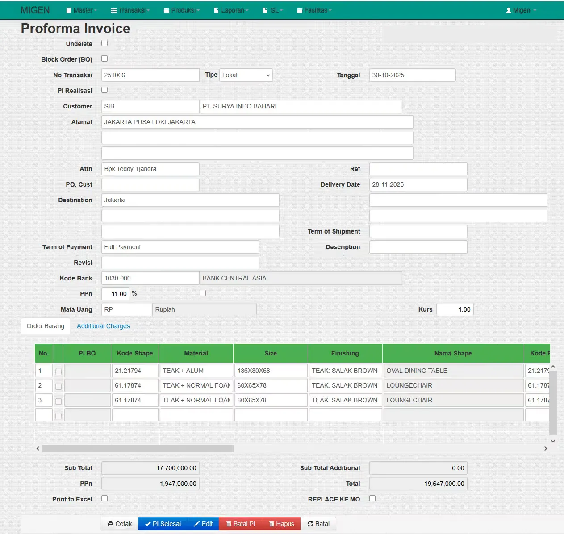Check the row 3 checkbox in table
The width and height of the screenshot is (564, 534).
(x=58, y=401)
